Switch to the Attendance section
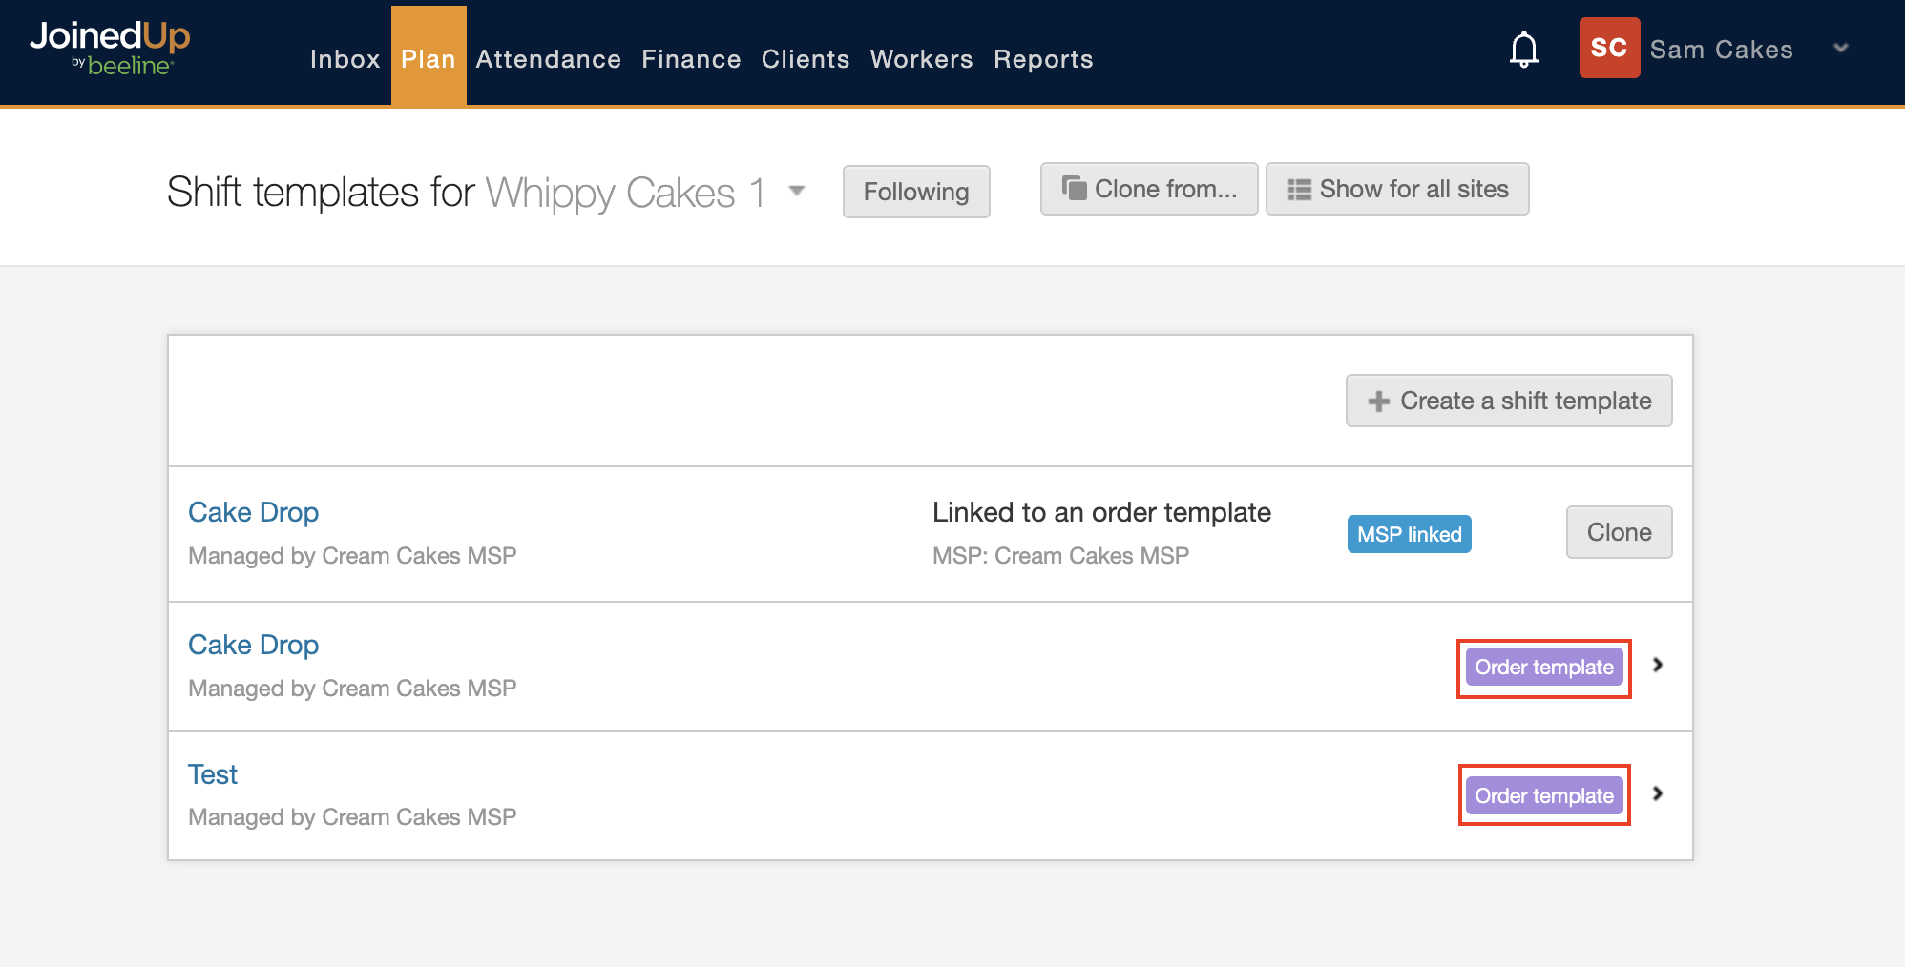1905x967 pixels. tap(548, 59)
